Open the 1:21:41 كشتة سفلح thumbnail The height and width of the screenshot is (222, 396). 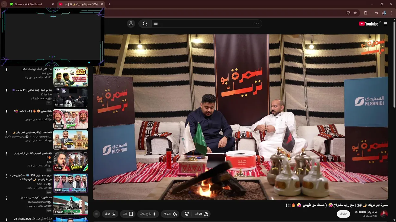click(71, 119)
